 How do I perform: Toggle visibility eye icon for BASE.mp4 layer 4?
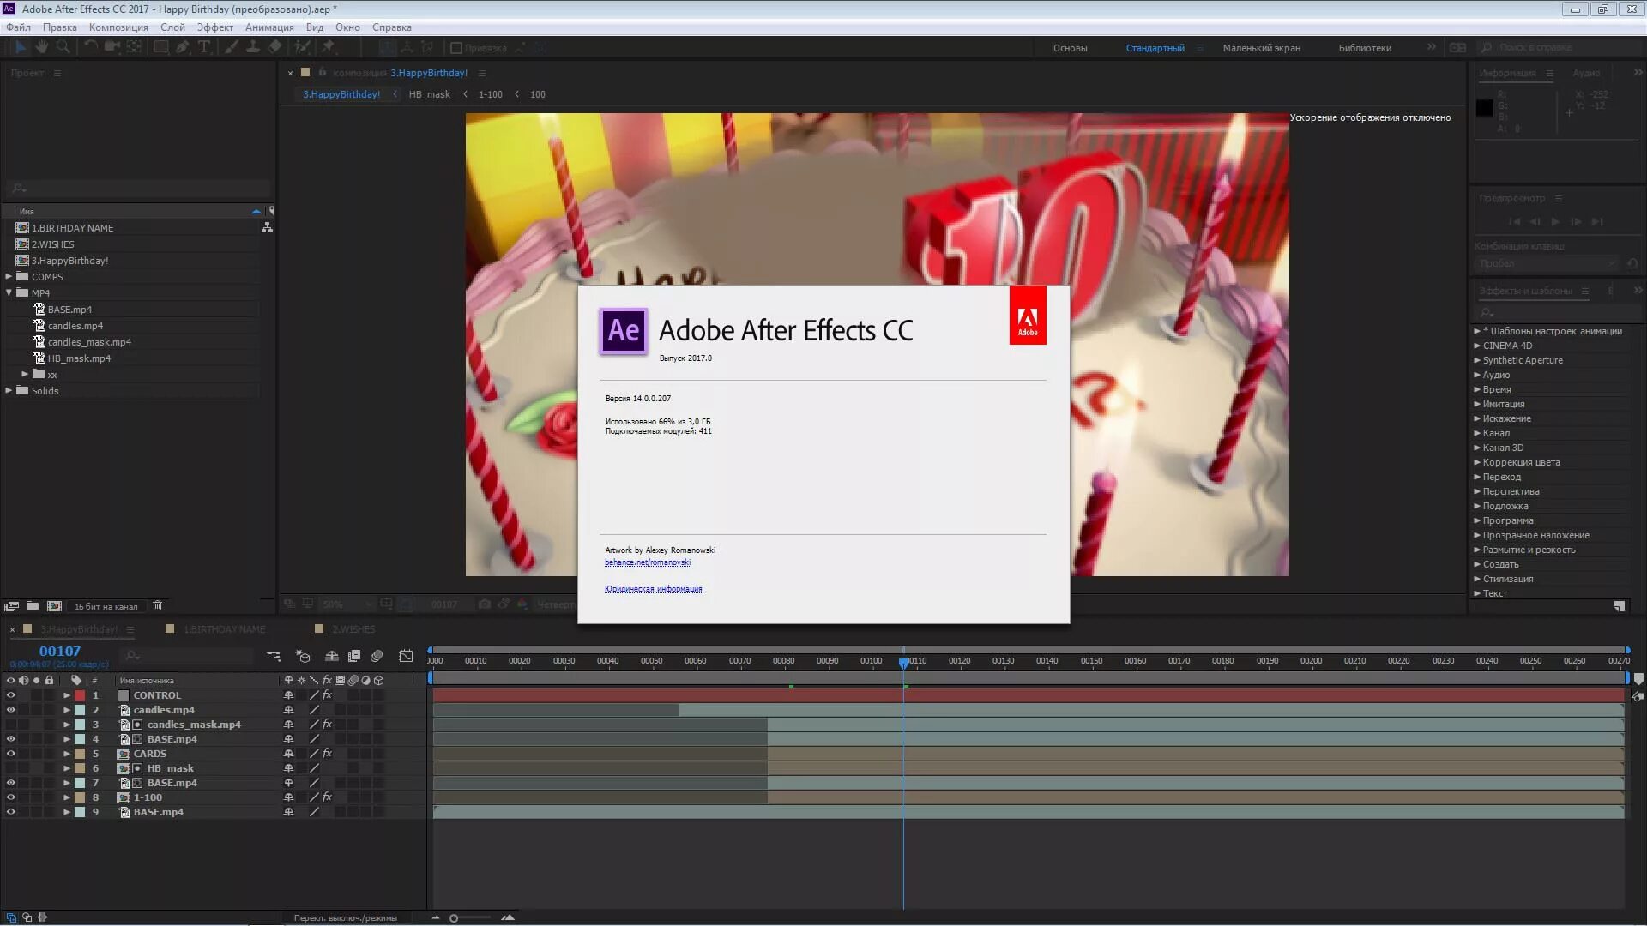(x=9, y=738)
